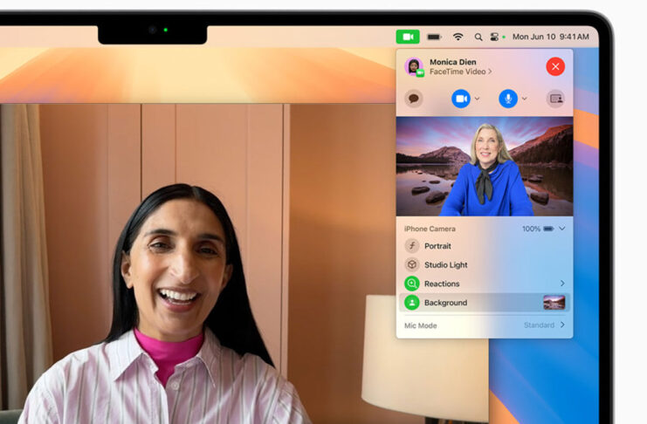Open the Messages chat bubble button

point(414,99)
